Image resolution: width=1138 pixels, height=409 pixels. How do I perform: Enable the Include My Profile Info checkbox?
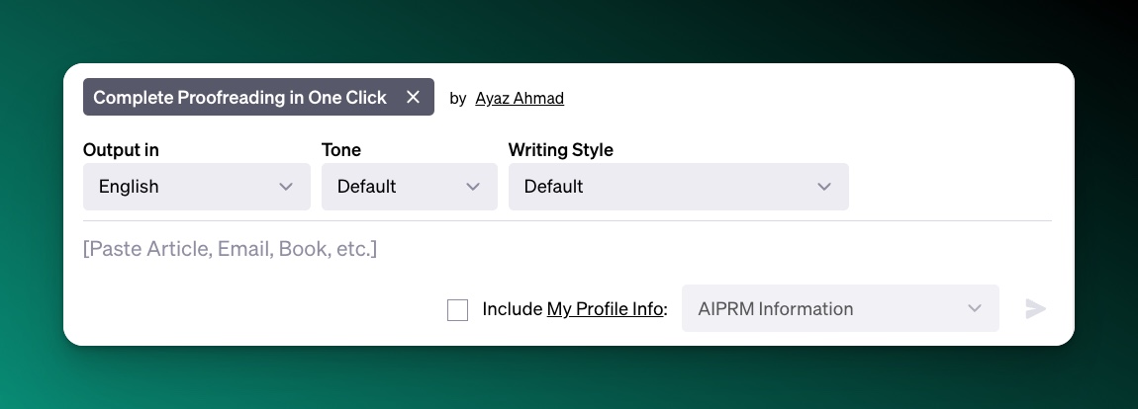click(457, 309)
